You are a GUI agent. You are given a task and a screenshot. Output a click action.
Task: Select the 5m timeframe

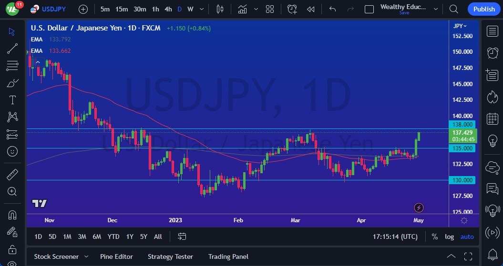(x=105, y=10)
